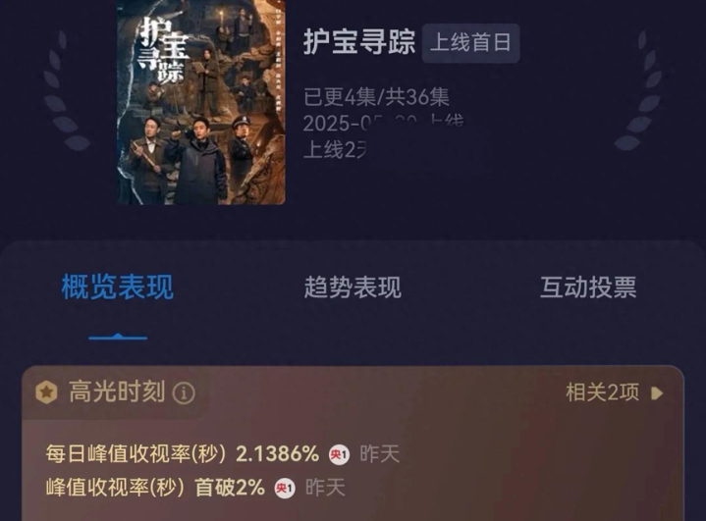Image resolution: width=706 pixels, height=521 pixels.
Task: Click the hexagon star icon beside 高光时刻
Action: click(46, 391)
